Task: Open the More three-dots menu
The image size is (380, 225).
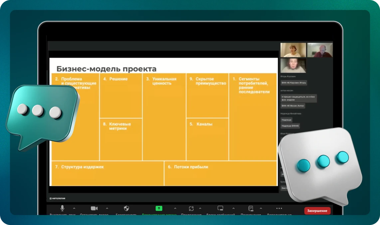Action: [279, 208]
